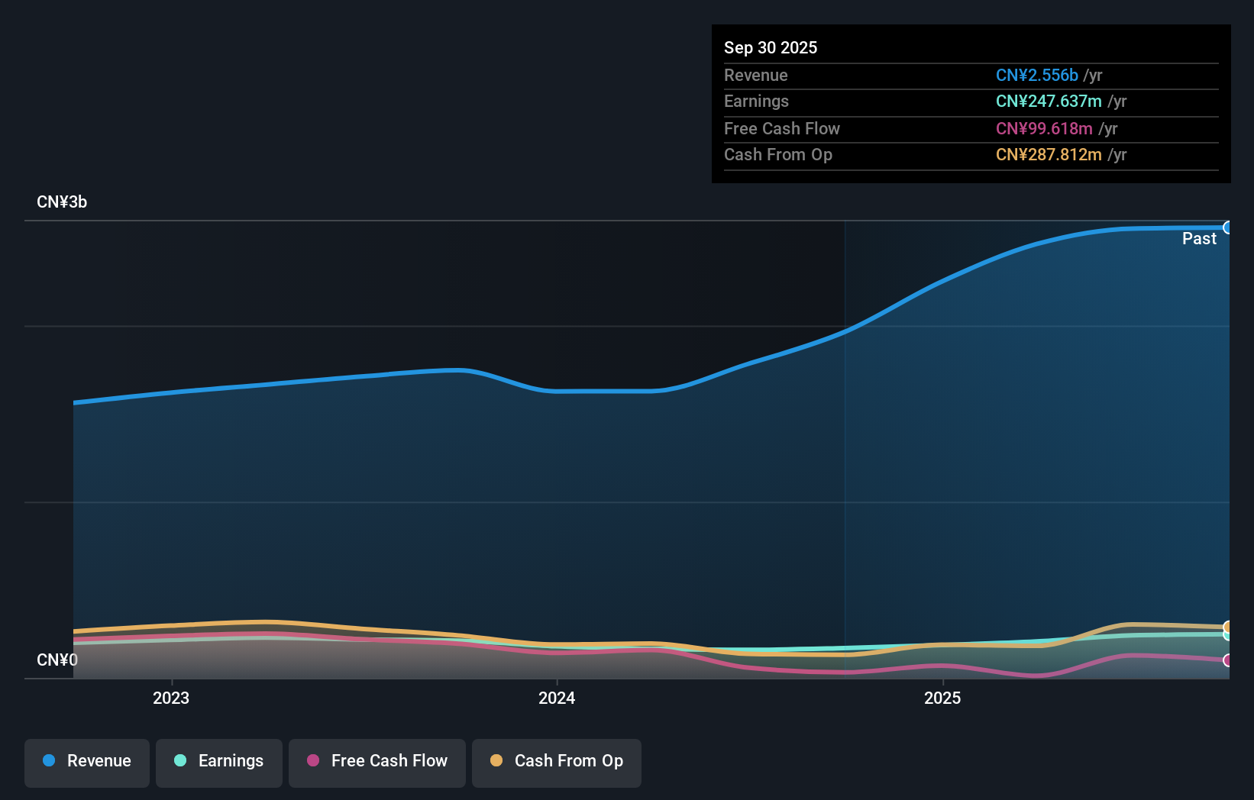Image resolution: width=1254 pixels, height=800 pixels.
Task: Click the Earnings row label in tooltip
Action: click(x=756, y=102)
